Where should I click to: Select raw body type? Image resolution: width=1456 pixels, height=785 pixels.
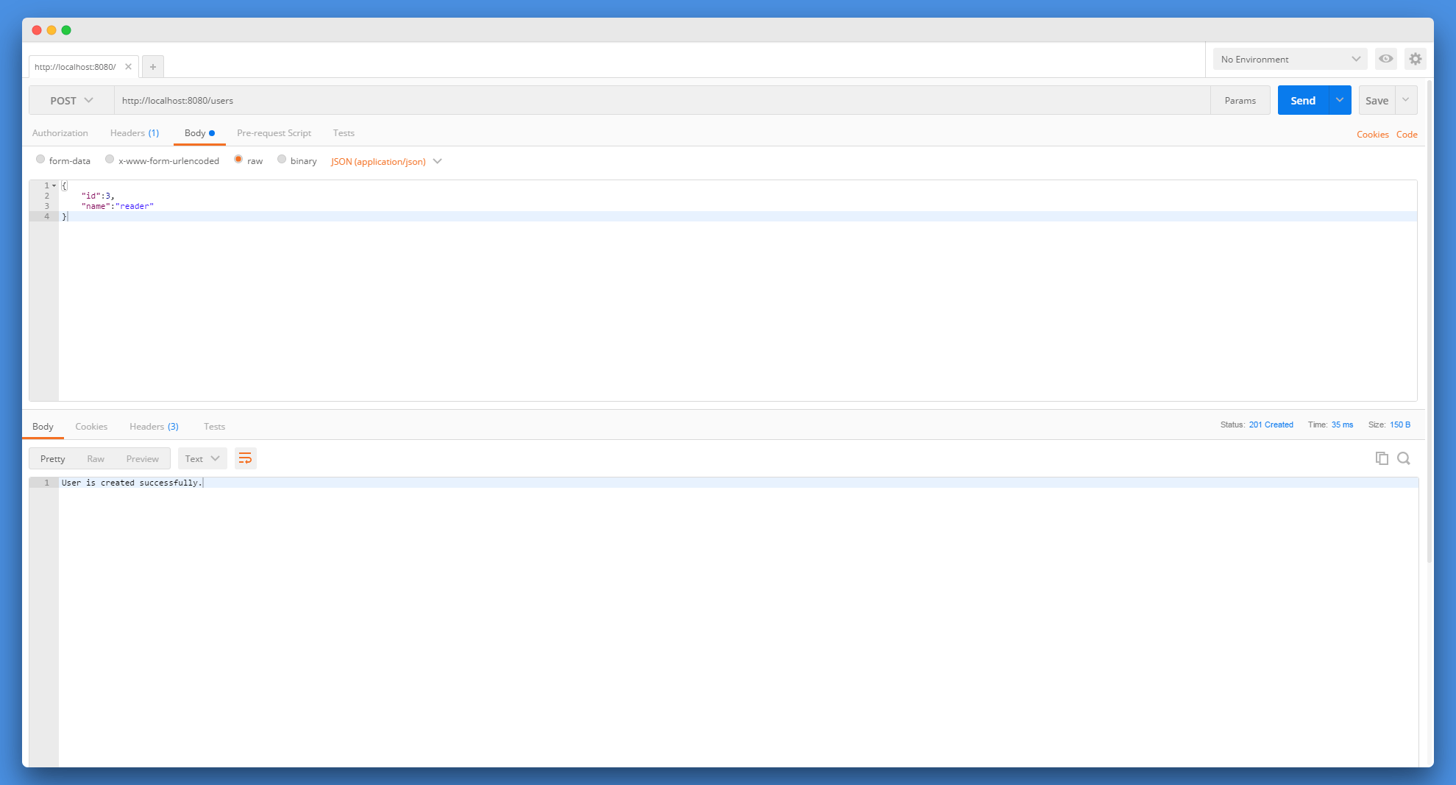238,160
